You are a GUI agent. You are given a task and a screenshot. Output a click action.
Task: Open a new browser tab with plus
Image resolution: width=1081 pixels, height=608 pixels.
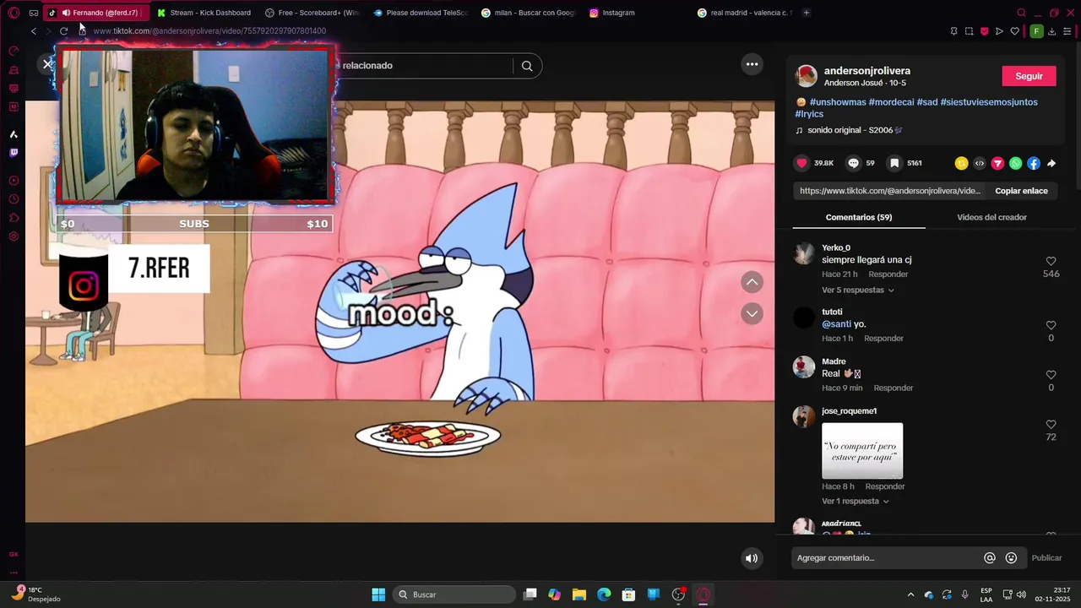point(807,13)
